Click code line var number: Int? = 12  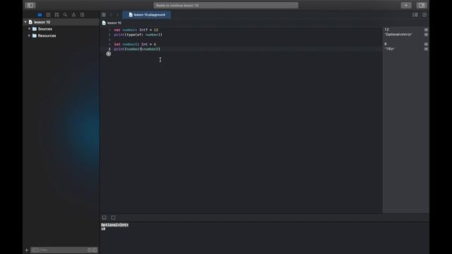[136, 30]
